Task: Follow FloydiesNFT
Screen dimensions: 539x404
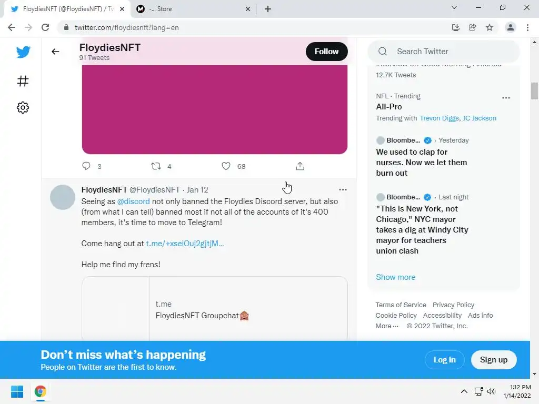Action: 326,52
